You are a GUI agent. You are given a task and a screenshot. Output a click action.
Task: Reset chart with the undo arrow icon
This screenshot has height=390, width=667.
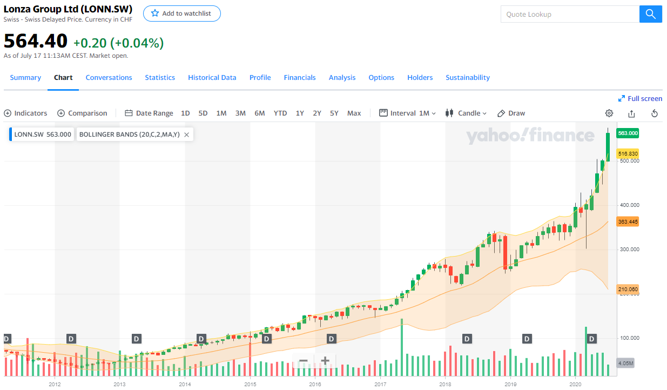pyautogui.click(x=655, y=113)
